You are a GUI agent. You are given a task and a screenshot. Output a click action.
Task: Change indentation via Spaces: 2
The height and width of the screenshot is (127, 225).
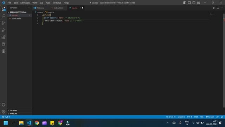click(x=181, y=117)
